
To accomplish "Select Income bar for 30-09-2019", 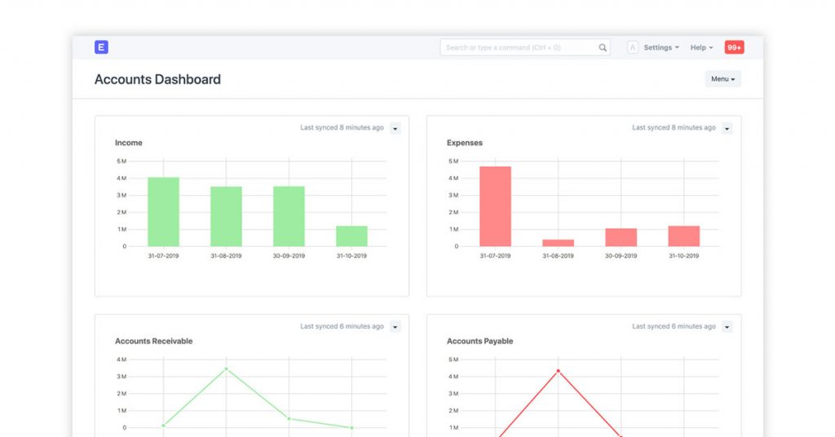I will pyautogui.click(x=289, y=217).
